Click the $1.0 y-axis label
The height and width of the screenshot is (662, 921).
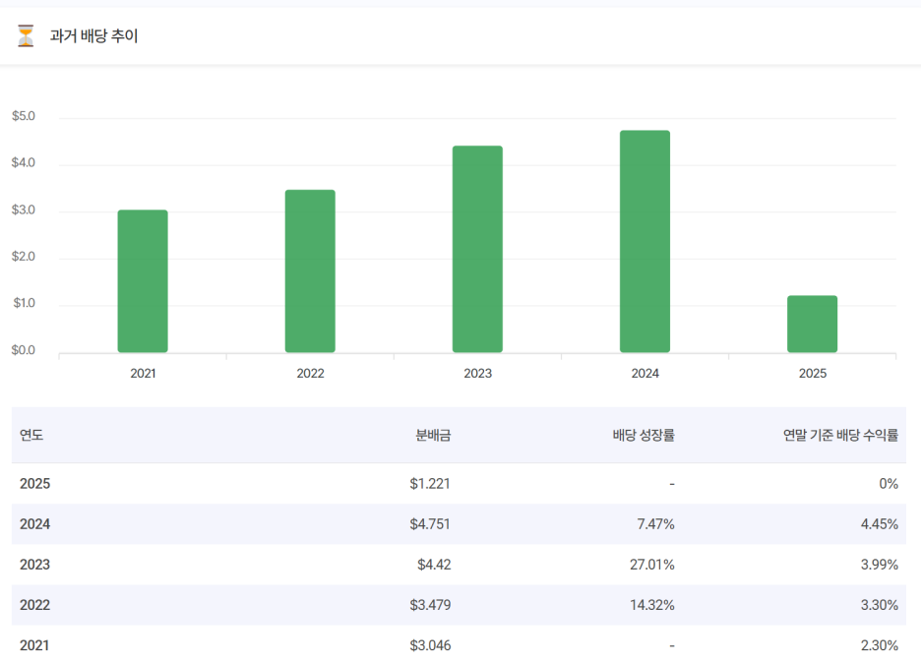tap(24, 303)
